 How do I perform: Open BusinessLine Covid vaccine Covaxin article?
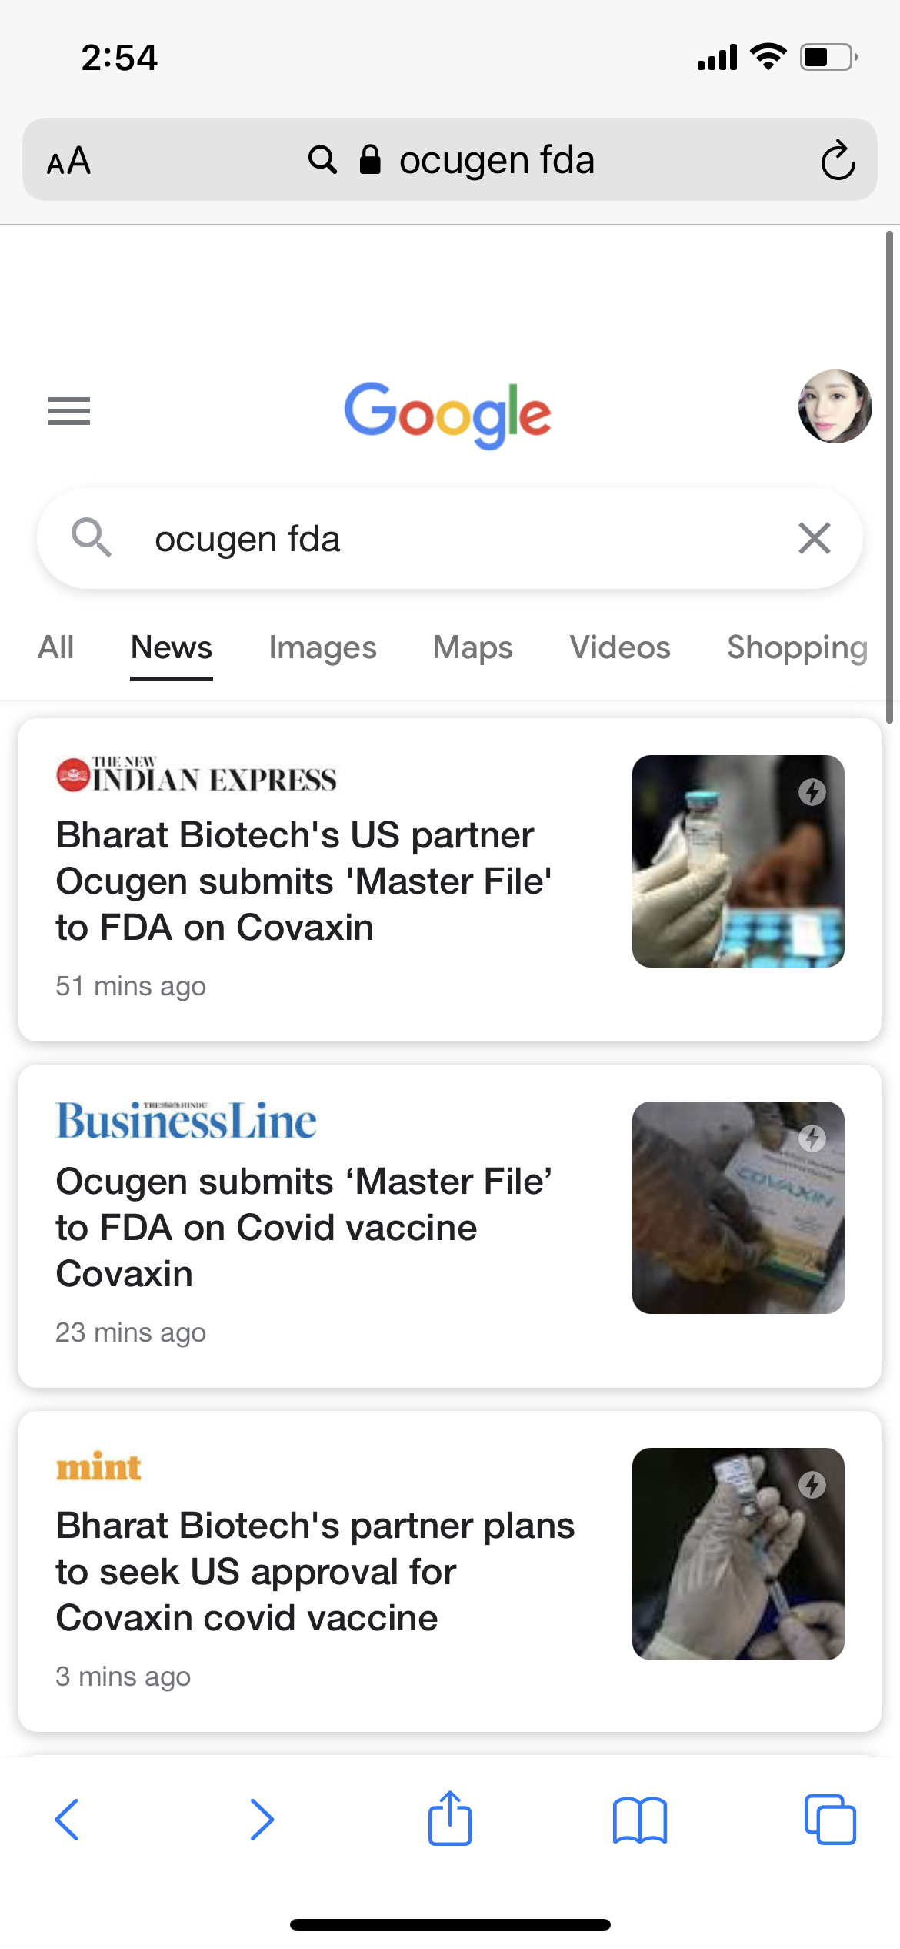point(304,1227)
